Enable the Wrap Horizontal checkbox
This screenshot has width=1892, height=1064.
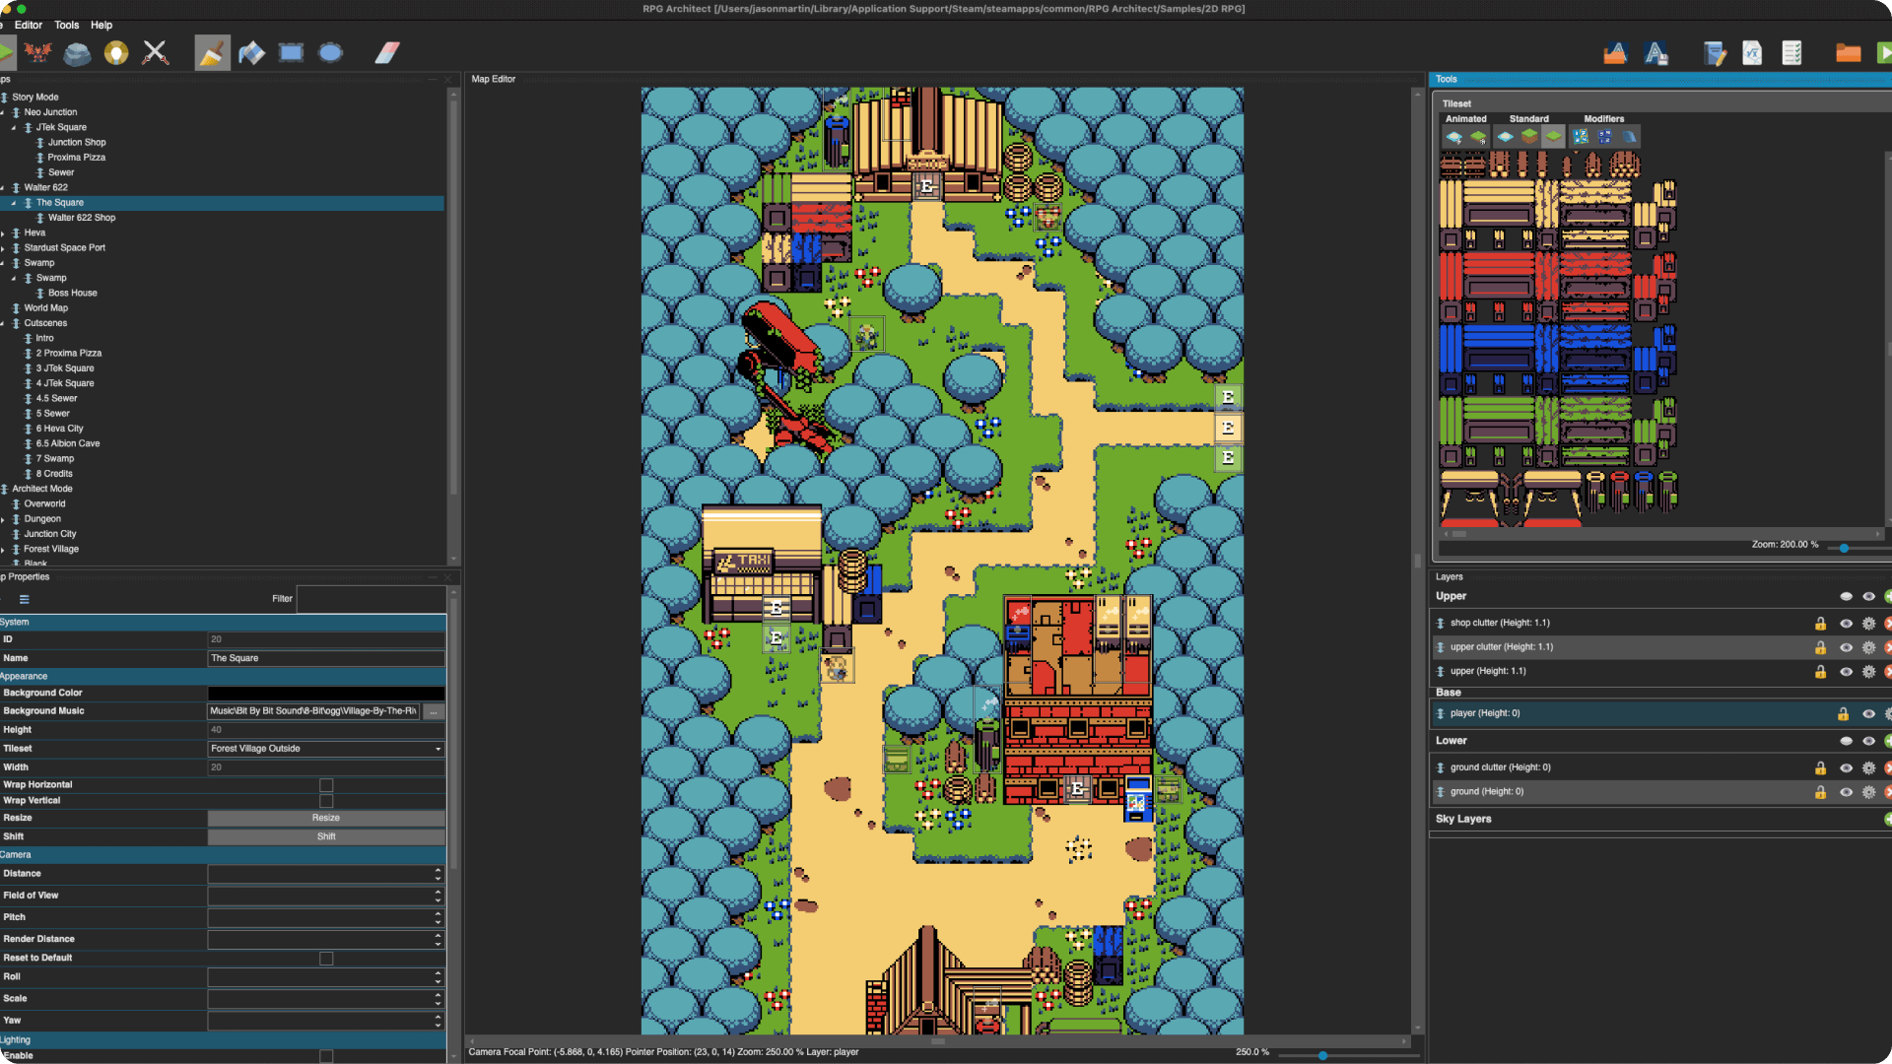[326, 784]
